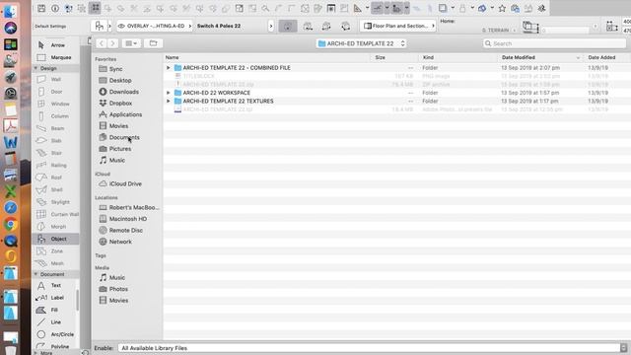The height and width of the screenshot is (355, 631).
Task: Click the info icon in top toolbar
Action: tap(55, 8)
